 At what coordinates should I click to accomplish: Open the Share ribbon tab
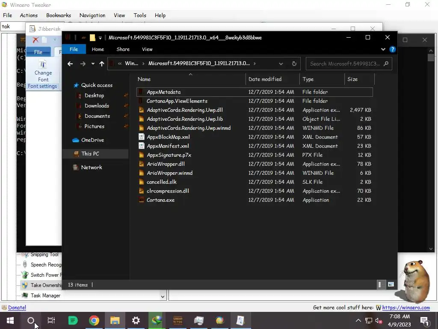123,49
